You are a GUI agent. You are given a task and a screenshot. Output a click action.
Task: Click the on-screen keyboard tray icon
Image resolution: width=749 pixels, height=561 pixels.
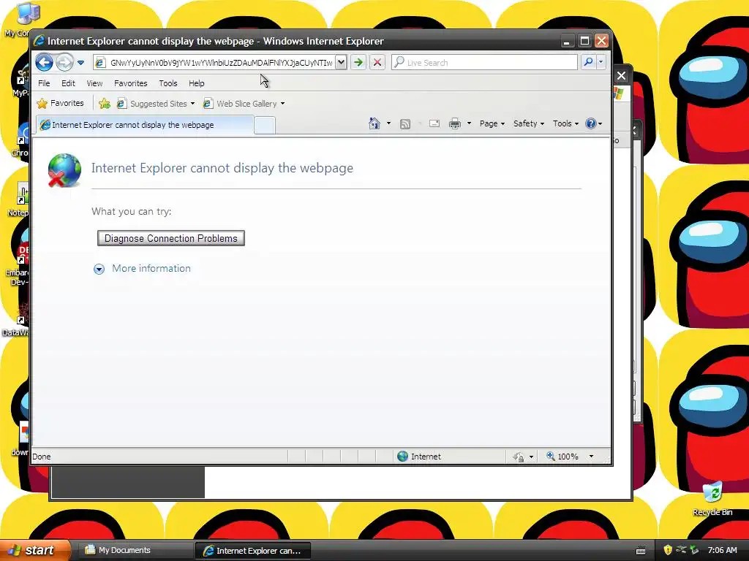tap(641, 551)
